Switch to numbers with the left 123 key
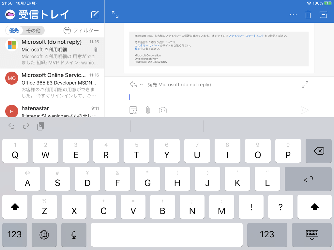This screenshot has height=250, width=334. pyautogui.click(x=14, y=234)
